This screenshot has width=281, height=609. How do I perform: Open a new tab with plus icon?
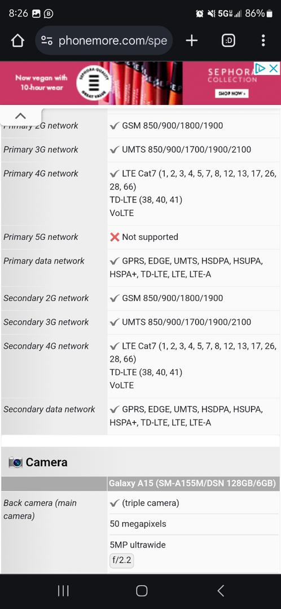pyautogui.click(x=192, y=41)
